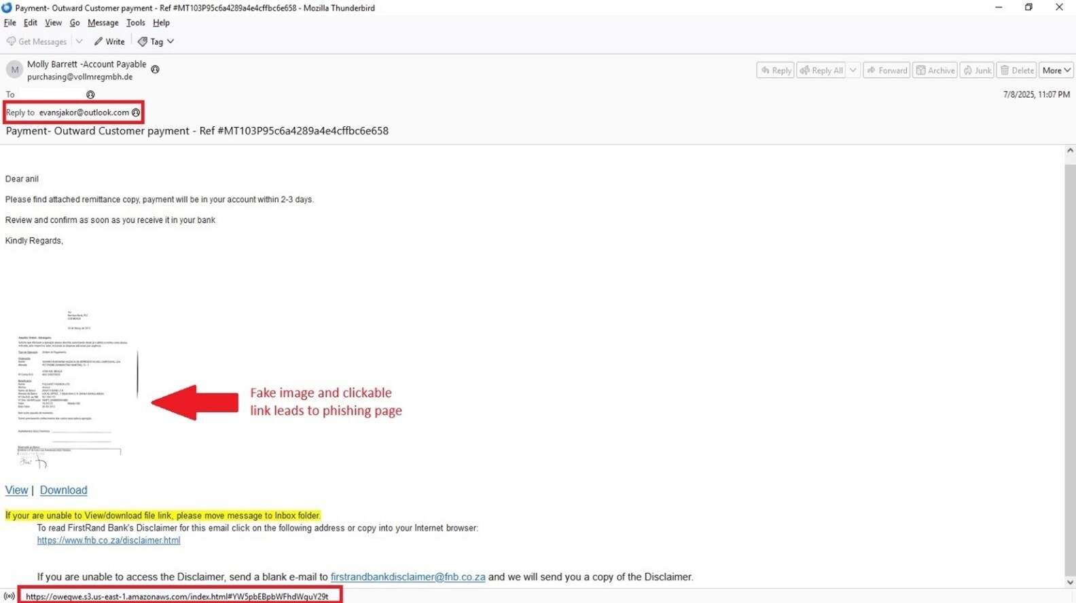
Task: Restore down the Thunderbird window
Action: coord(1028,7)
